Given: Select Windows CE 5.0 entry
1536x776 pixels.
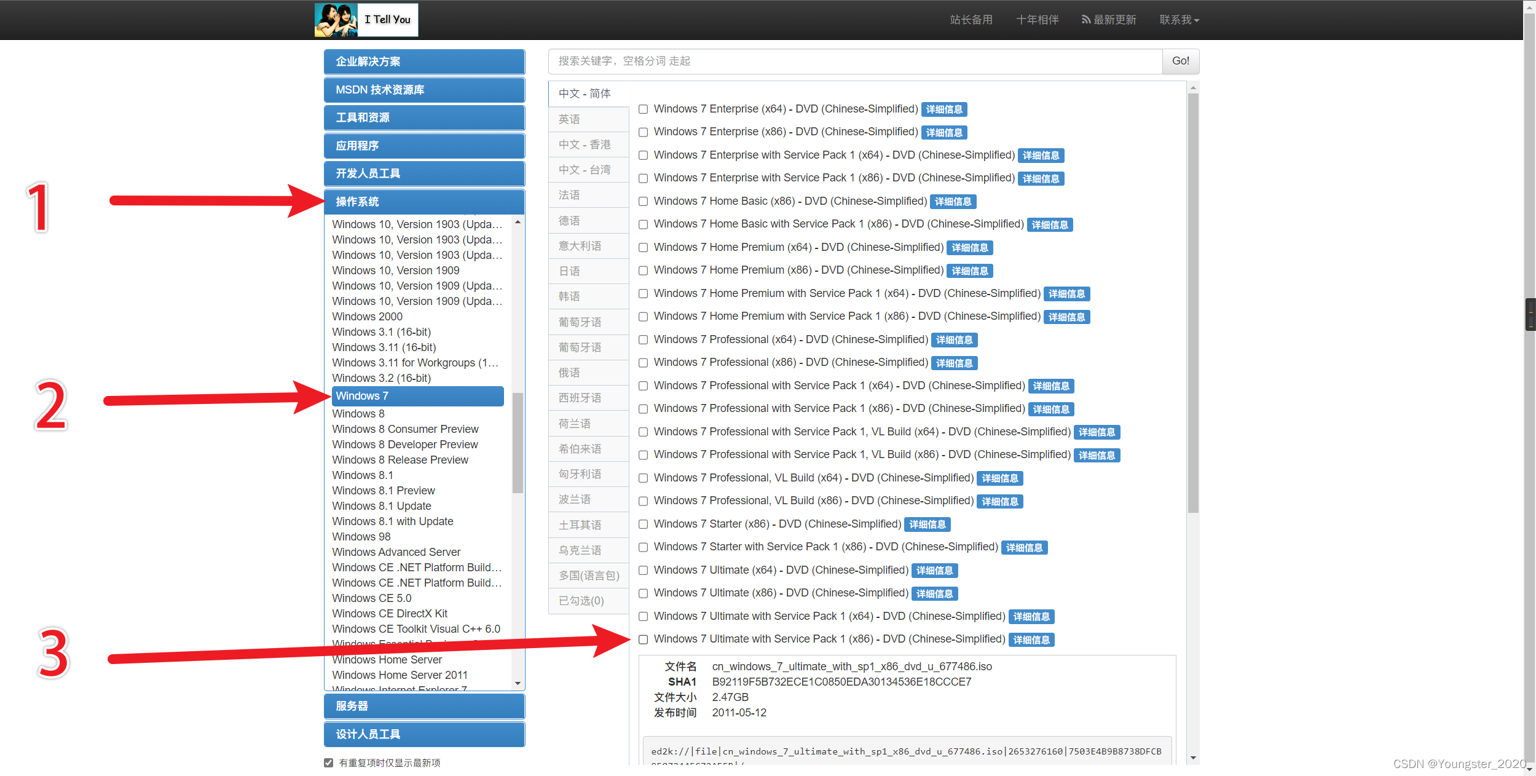Looking at the screenshot, I should [372, 598].
